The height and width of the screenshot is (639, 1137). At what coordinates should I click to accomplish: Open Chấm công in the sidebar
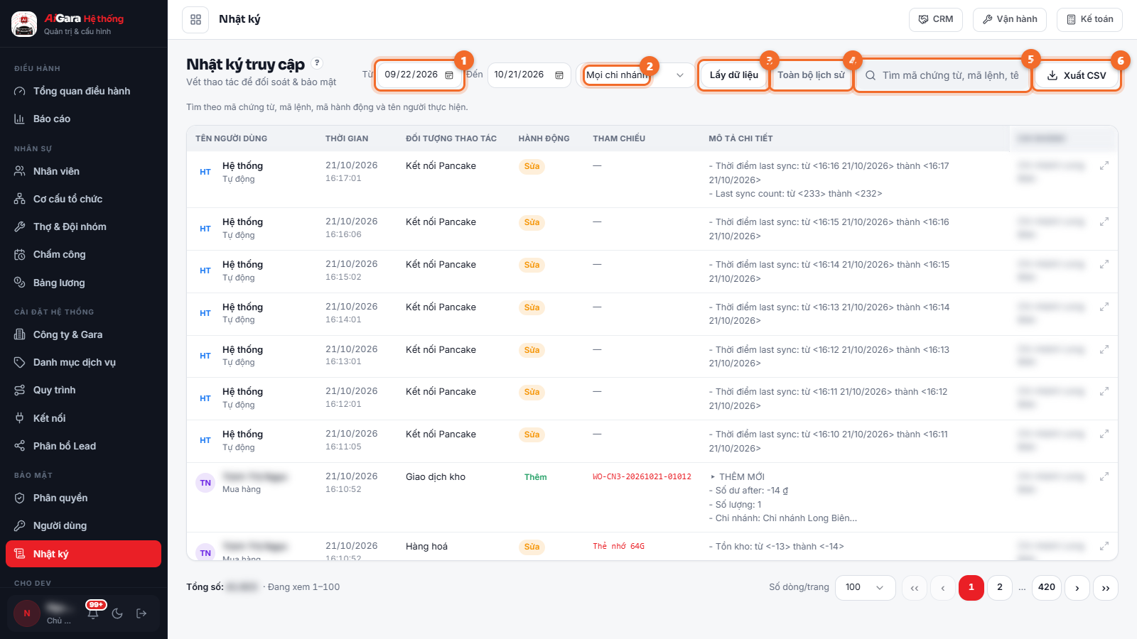[x=84, y=254]
